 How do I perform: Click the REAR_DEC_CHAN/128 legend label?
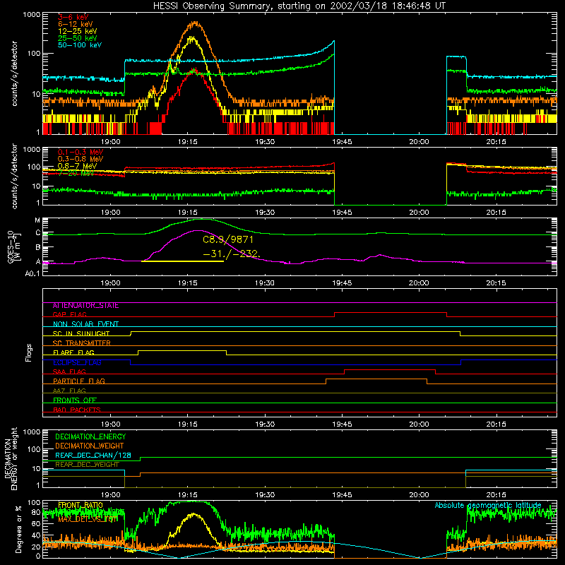93,455
